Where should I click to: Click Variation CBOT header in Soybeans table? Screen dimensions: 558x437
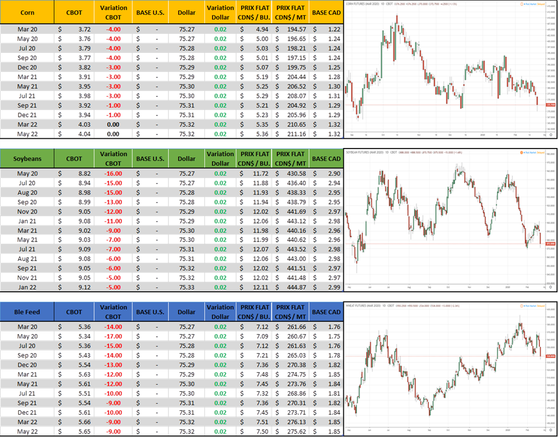(x=114, y=158)
